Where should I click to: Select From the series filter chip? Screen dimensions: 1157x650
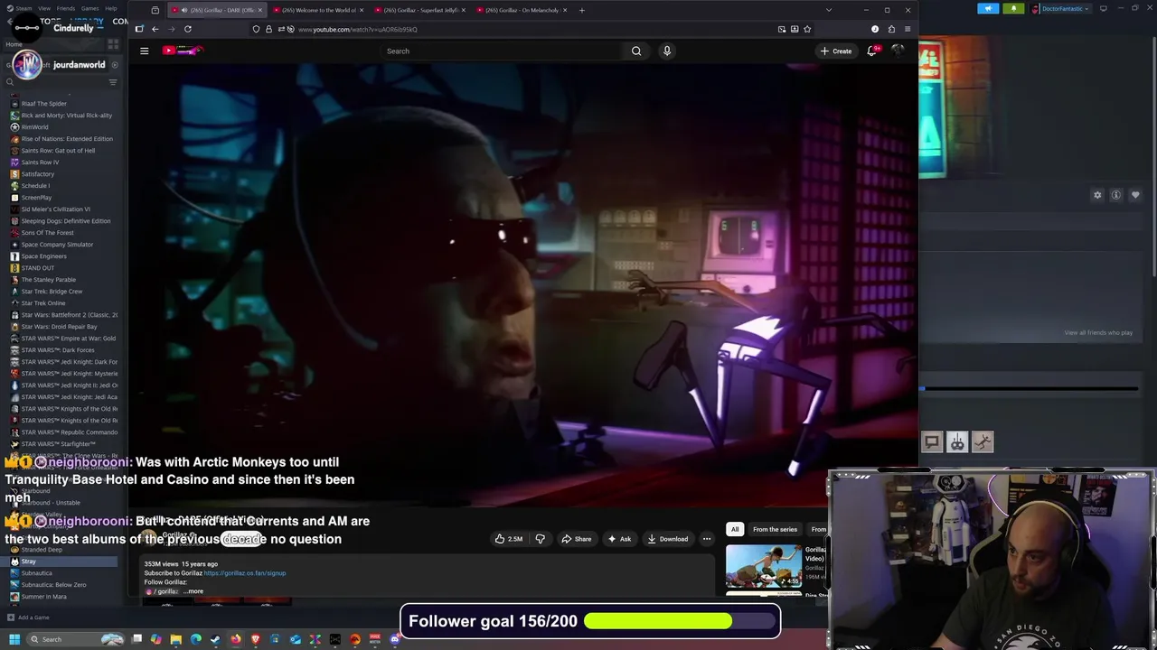click(x=775, y=529)
